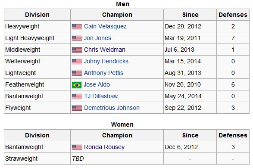Image resolution: width=253 pixels, height=168 pixels.
Task: Follow the Anthony Pettis link
Action: click(x=103, y=73)
